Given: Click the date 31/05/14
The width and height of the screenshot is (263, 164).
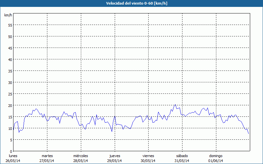Looking at the screenshot, I should [x=182, y=161].
